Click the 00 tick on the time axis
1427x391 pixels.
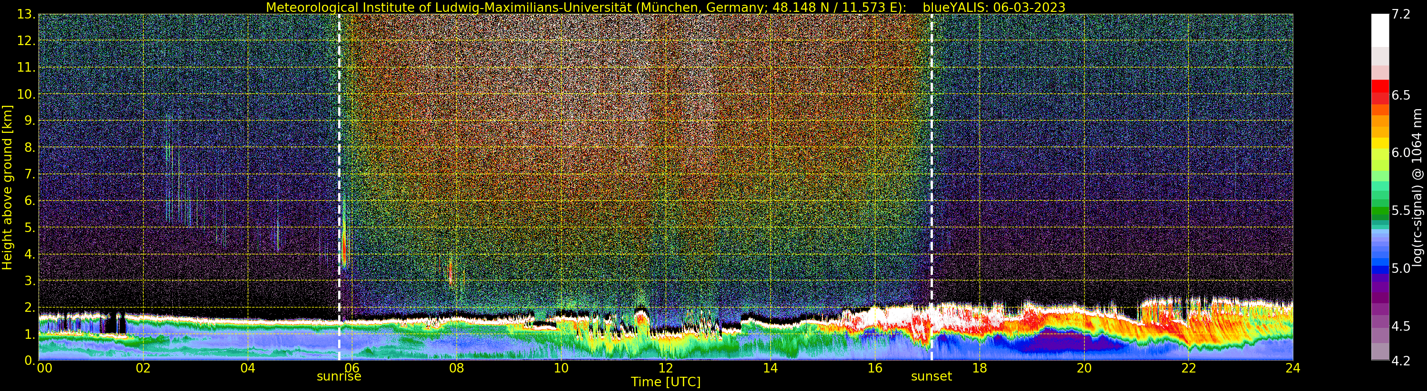coord(44,368)
